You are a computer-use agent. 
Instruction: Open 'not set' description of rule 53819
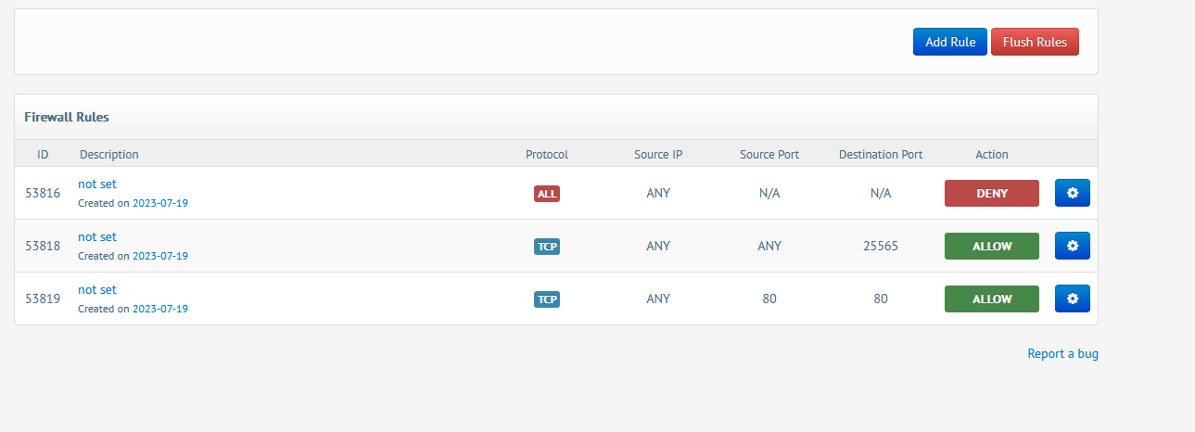(97, 289)
